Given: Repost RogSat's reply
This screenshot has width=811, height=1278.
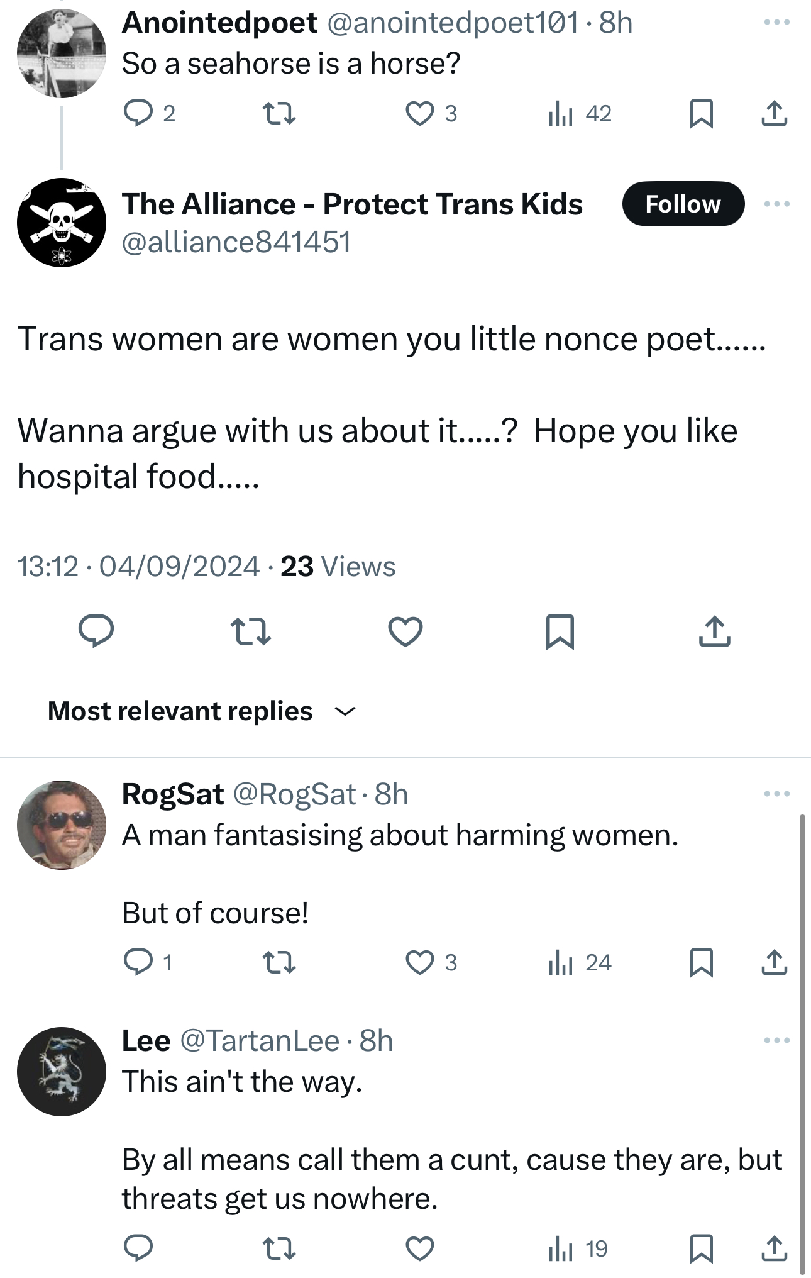Looking at the screenshot, I should coord(278,963).
